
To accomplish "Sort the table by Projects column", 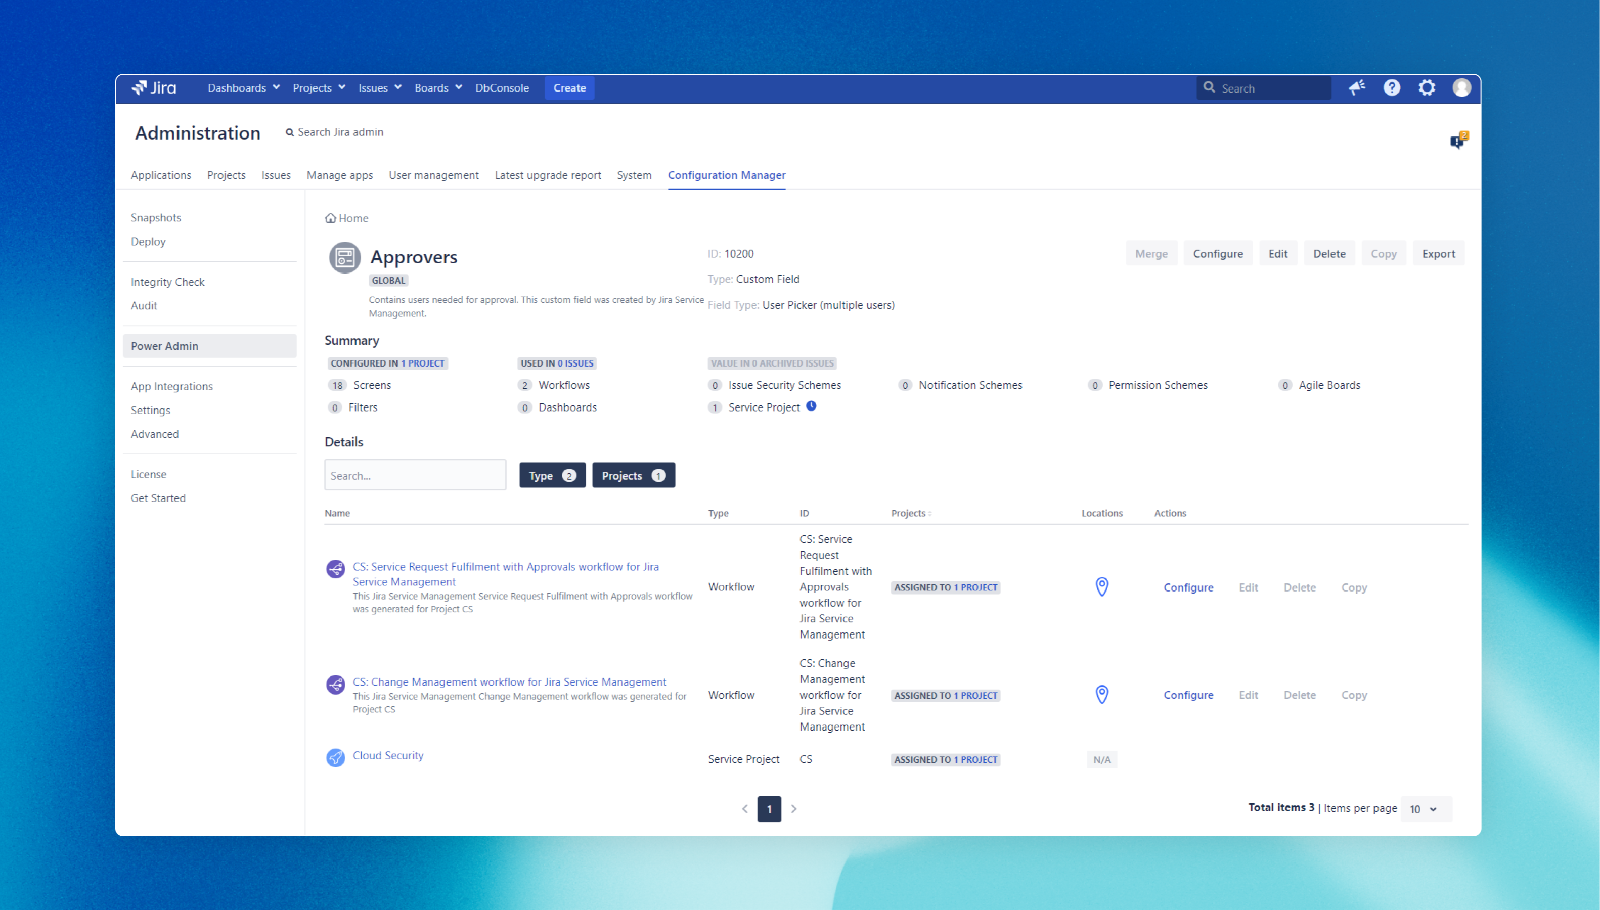I will [x=911, y=513].
